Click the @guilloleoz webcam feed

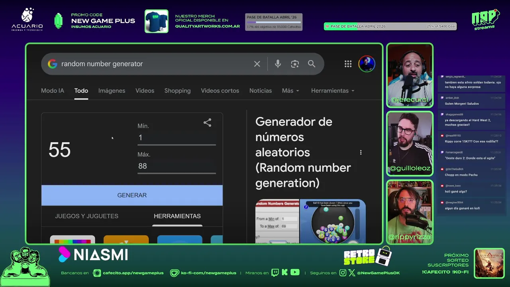(410, 143)
